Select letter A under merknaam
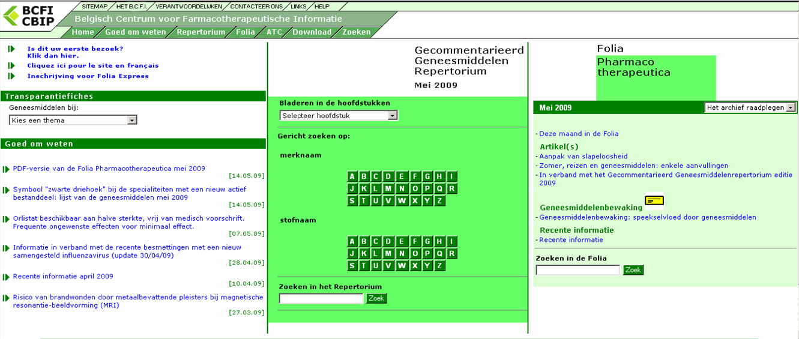The width and height of the screenshot is (799, 339). tap(352, 176)
